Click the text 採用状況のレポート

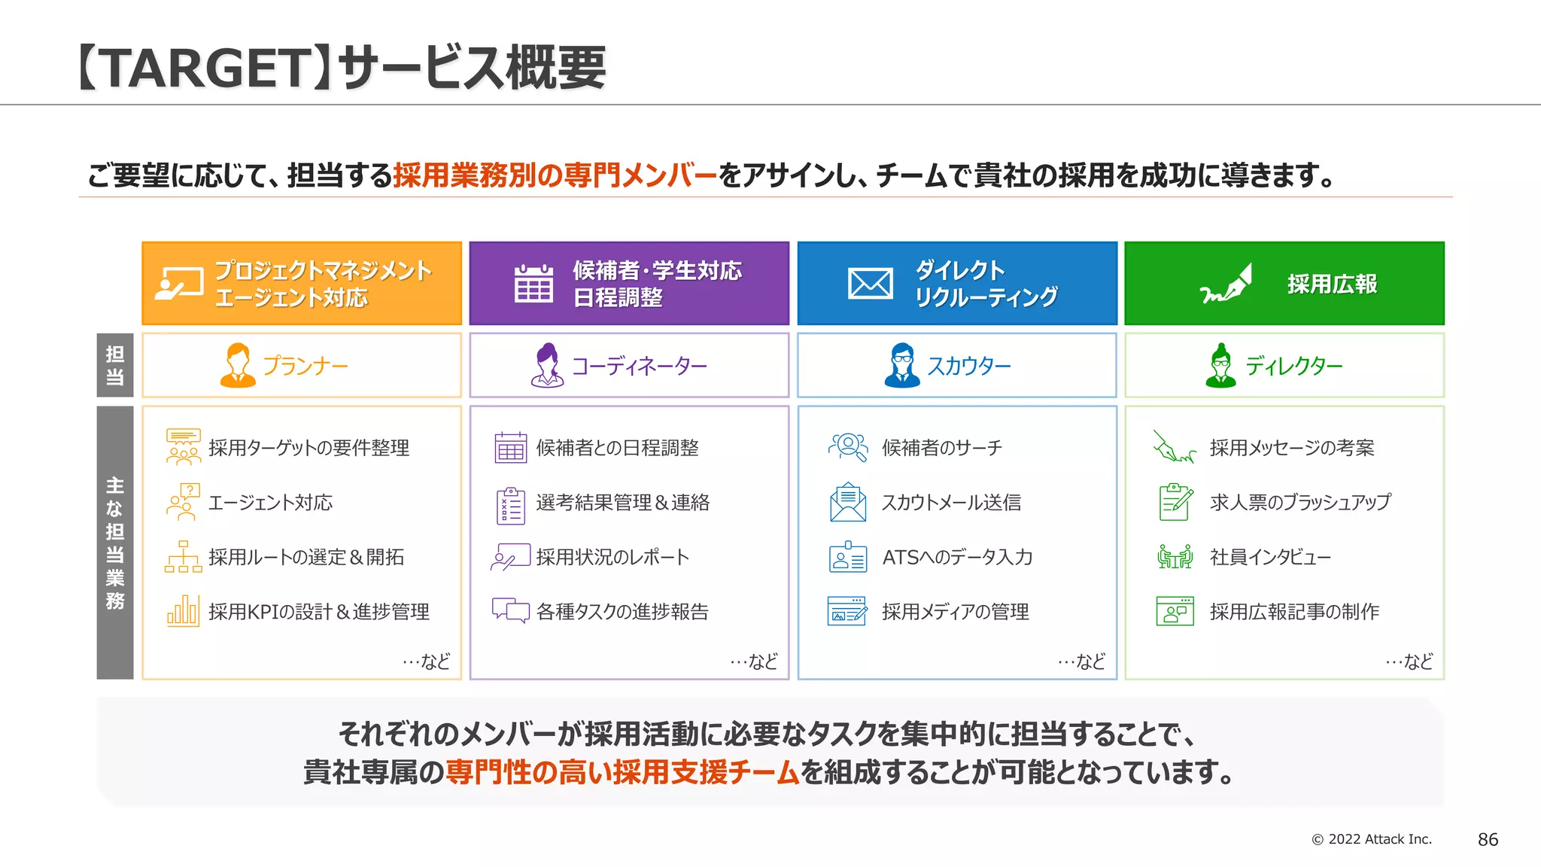612,557
